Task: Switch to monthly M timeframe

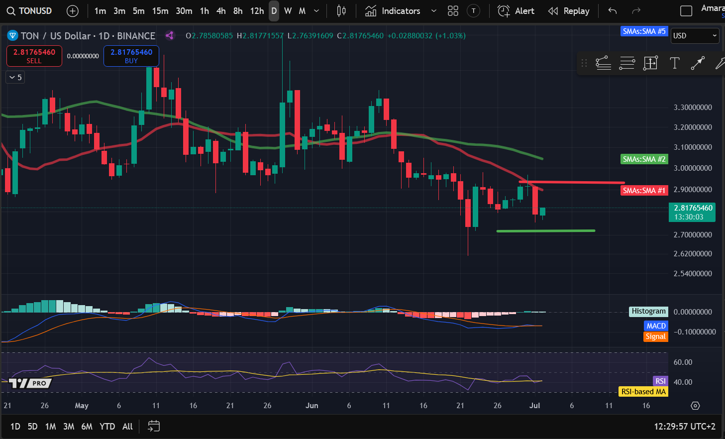Action: (302, 11)
